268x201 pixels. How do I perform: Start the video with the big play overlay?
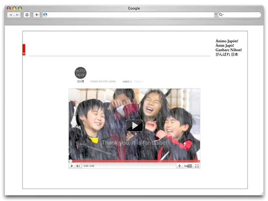(x=134, y=126)
